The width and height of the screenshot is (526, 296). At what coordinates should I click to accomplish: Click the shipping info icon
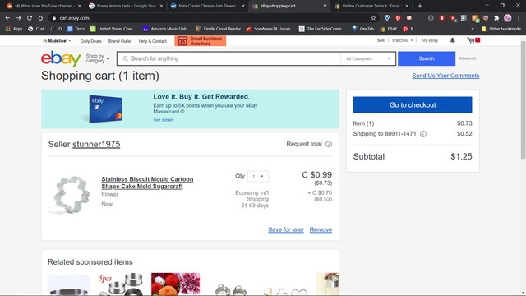(x=423, y=134)
